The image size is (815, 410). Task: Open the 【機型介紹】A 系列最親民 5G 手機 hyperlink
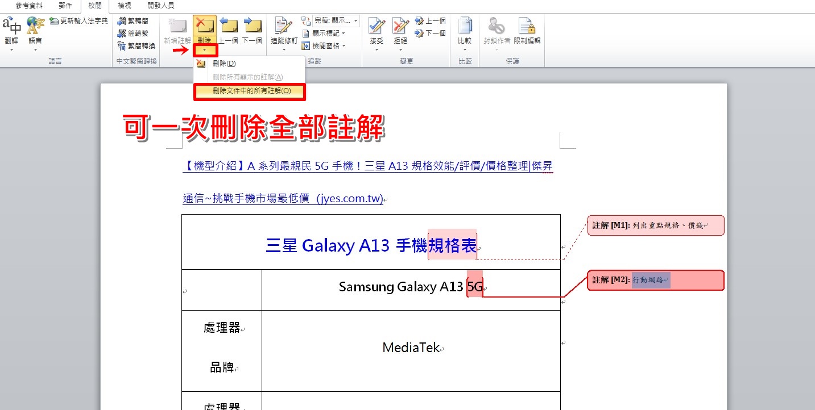[367, 166]
